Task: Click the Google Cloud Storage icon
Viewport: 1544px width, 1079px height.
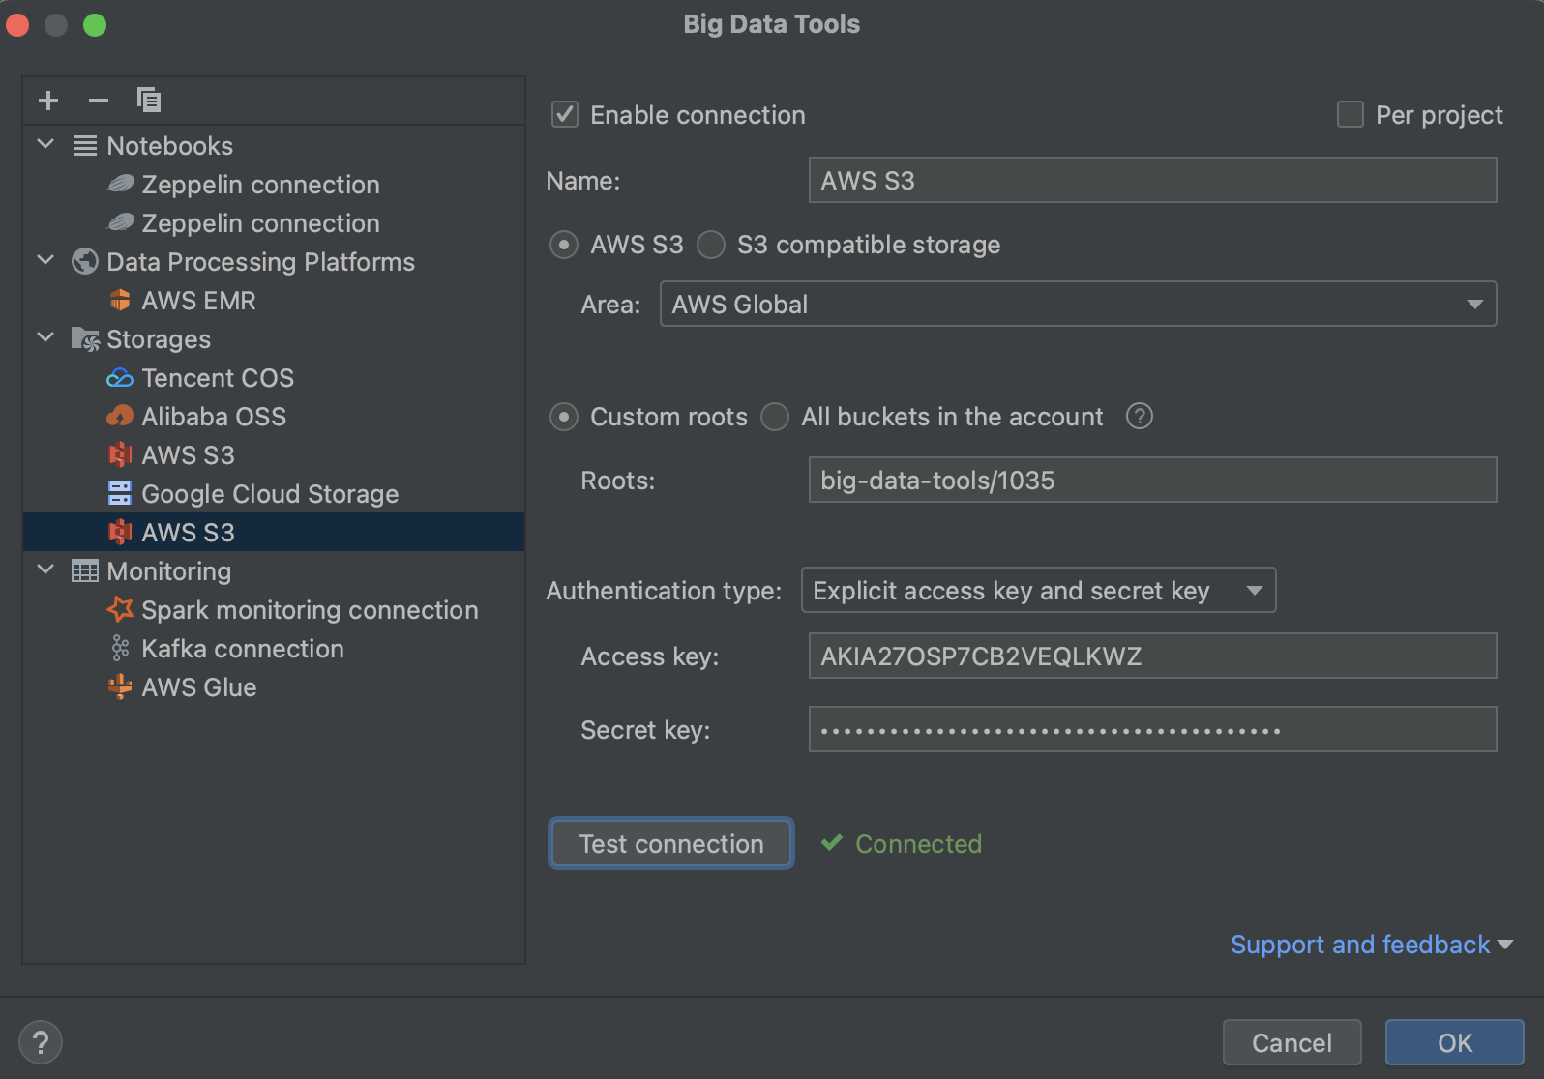Action: click(120, 494)
